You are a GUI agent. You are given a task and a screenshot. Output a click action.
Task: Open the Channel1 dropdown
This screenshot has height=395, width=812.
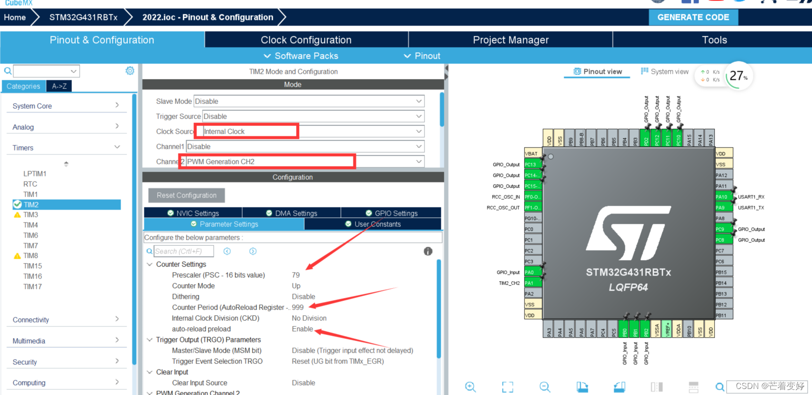pyautogui.click(x=305, y=146)
